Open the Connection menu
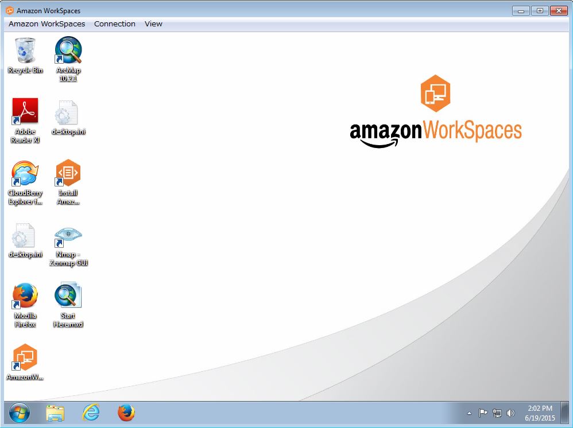573x428 pixels. (115, 24)
